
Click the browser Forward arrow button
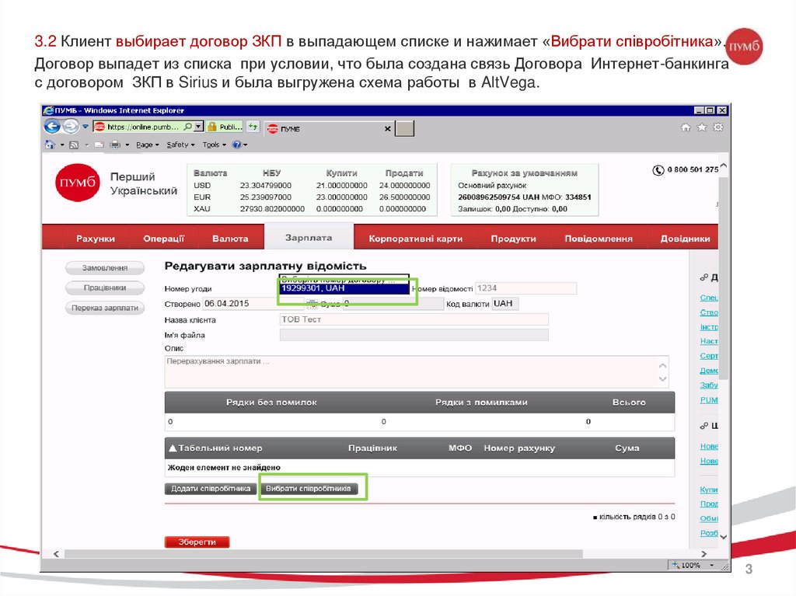pos(70,127)
